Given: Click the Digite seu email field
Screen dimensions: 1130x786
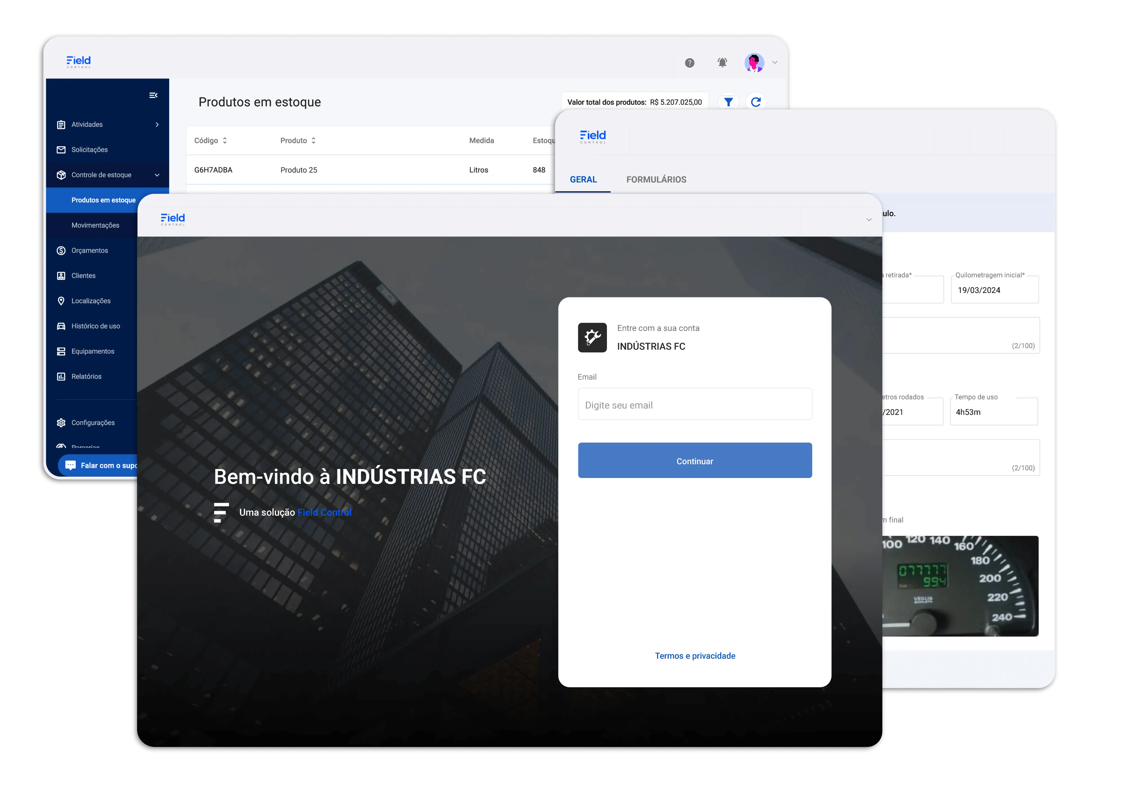Looking at the screenshot, I should 694,404.
